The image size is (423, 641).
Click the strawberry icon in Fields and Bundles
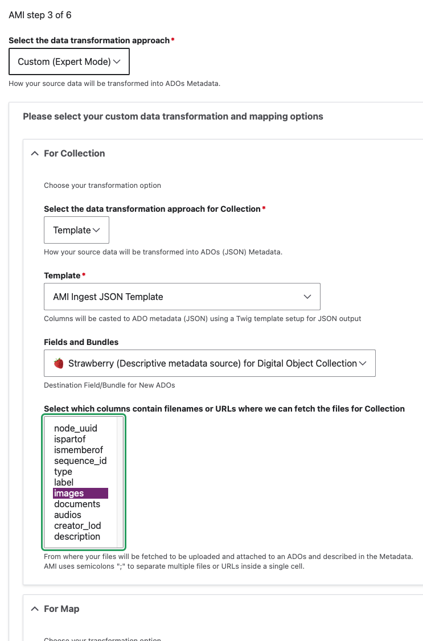tap(59, 363)
